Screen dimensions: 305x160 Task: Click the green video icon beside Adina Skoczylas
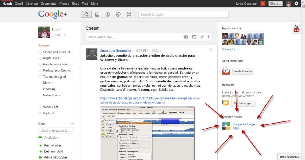click(41, 157)
